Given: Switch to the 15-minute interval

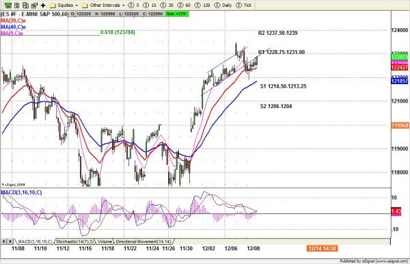Looking at the screenshot, I should pyautogui.click(x=150, y=5).
